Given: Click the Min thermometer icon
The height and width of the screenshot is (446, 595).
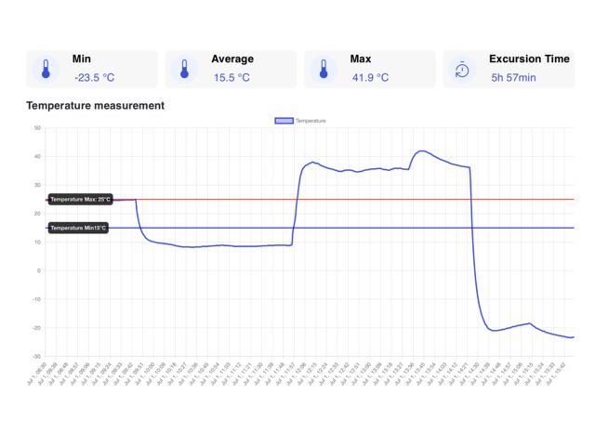Looking at the screenshot, I should (45, 70).
